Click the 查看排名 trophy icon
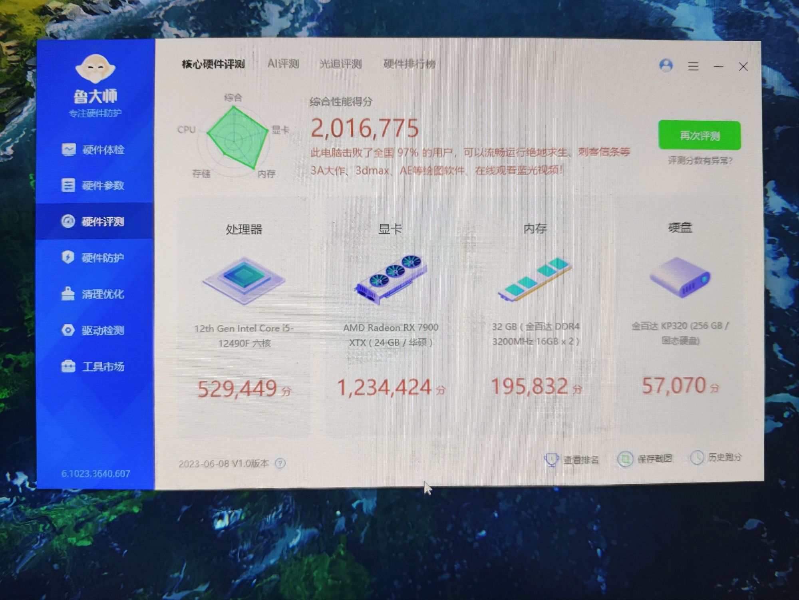 (x=551, y=460)
